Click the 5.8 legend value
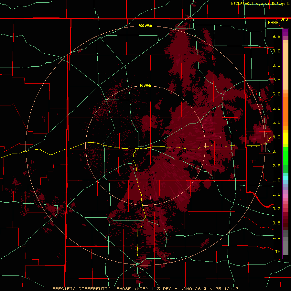 (x=276, y=108)
